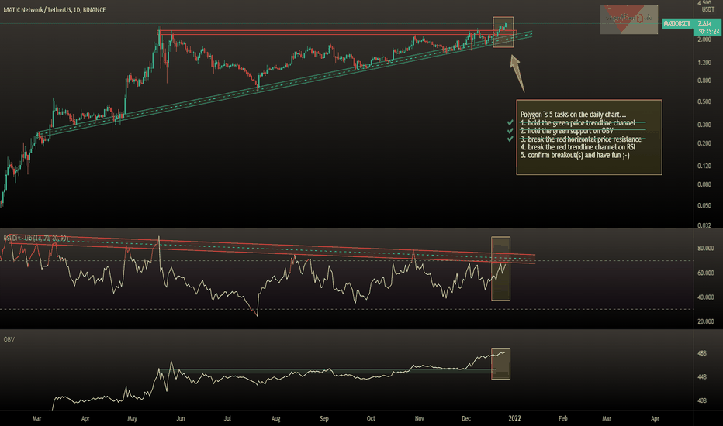The image size is (723, 426).
Task: Click the green checkmark beside task 2
Action: [510, 131]
